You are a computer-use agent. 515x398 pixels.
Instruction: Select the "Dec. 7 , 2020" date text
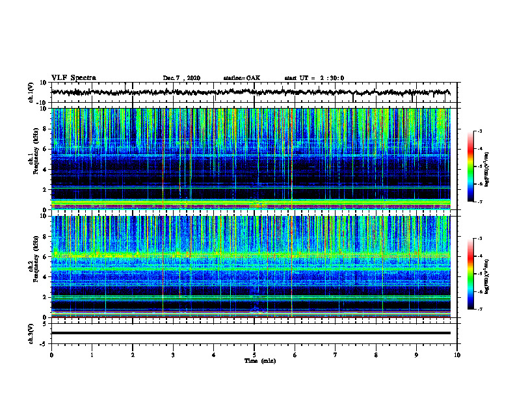(181, 78)
